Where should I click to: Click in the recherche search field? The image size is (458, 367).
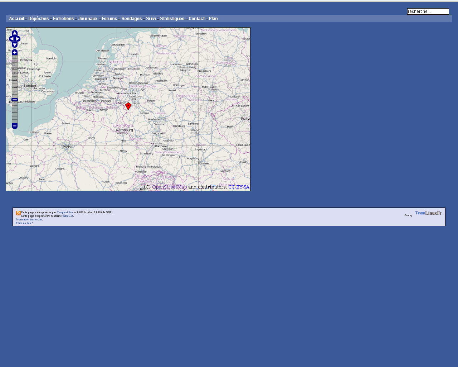pyautogui.click(x=428, y=11)
